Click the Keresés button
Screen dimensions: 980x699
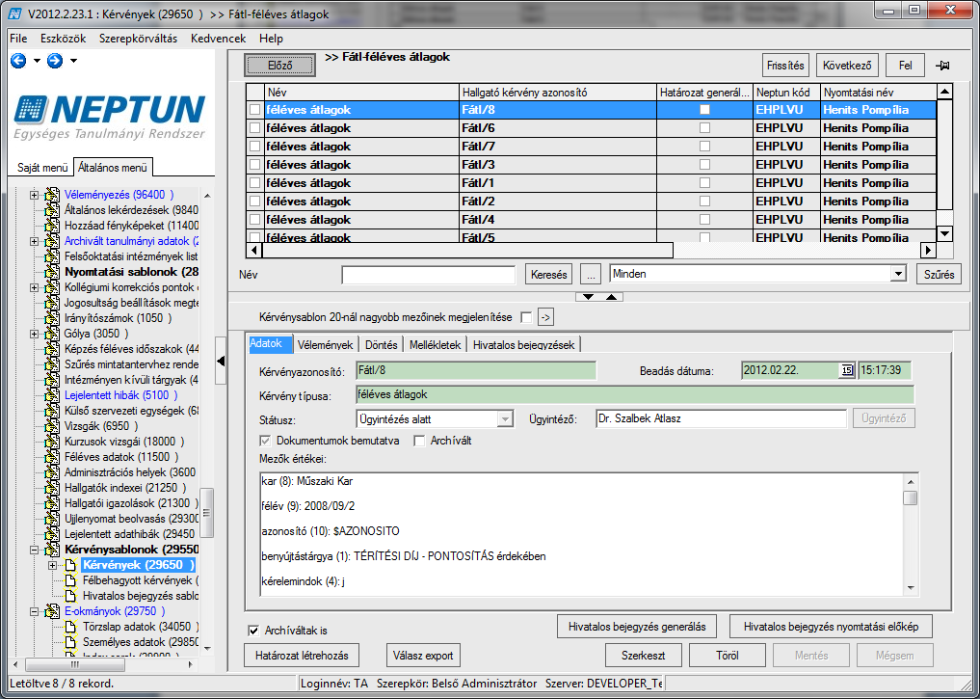pyautogui.click(x=548, y=274)
